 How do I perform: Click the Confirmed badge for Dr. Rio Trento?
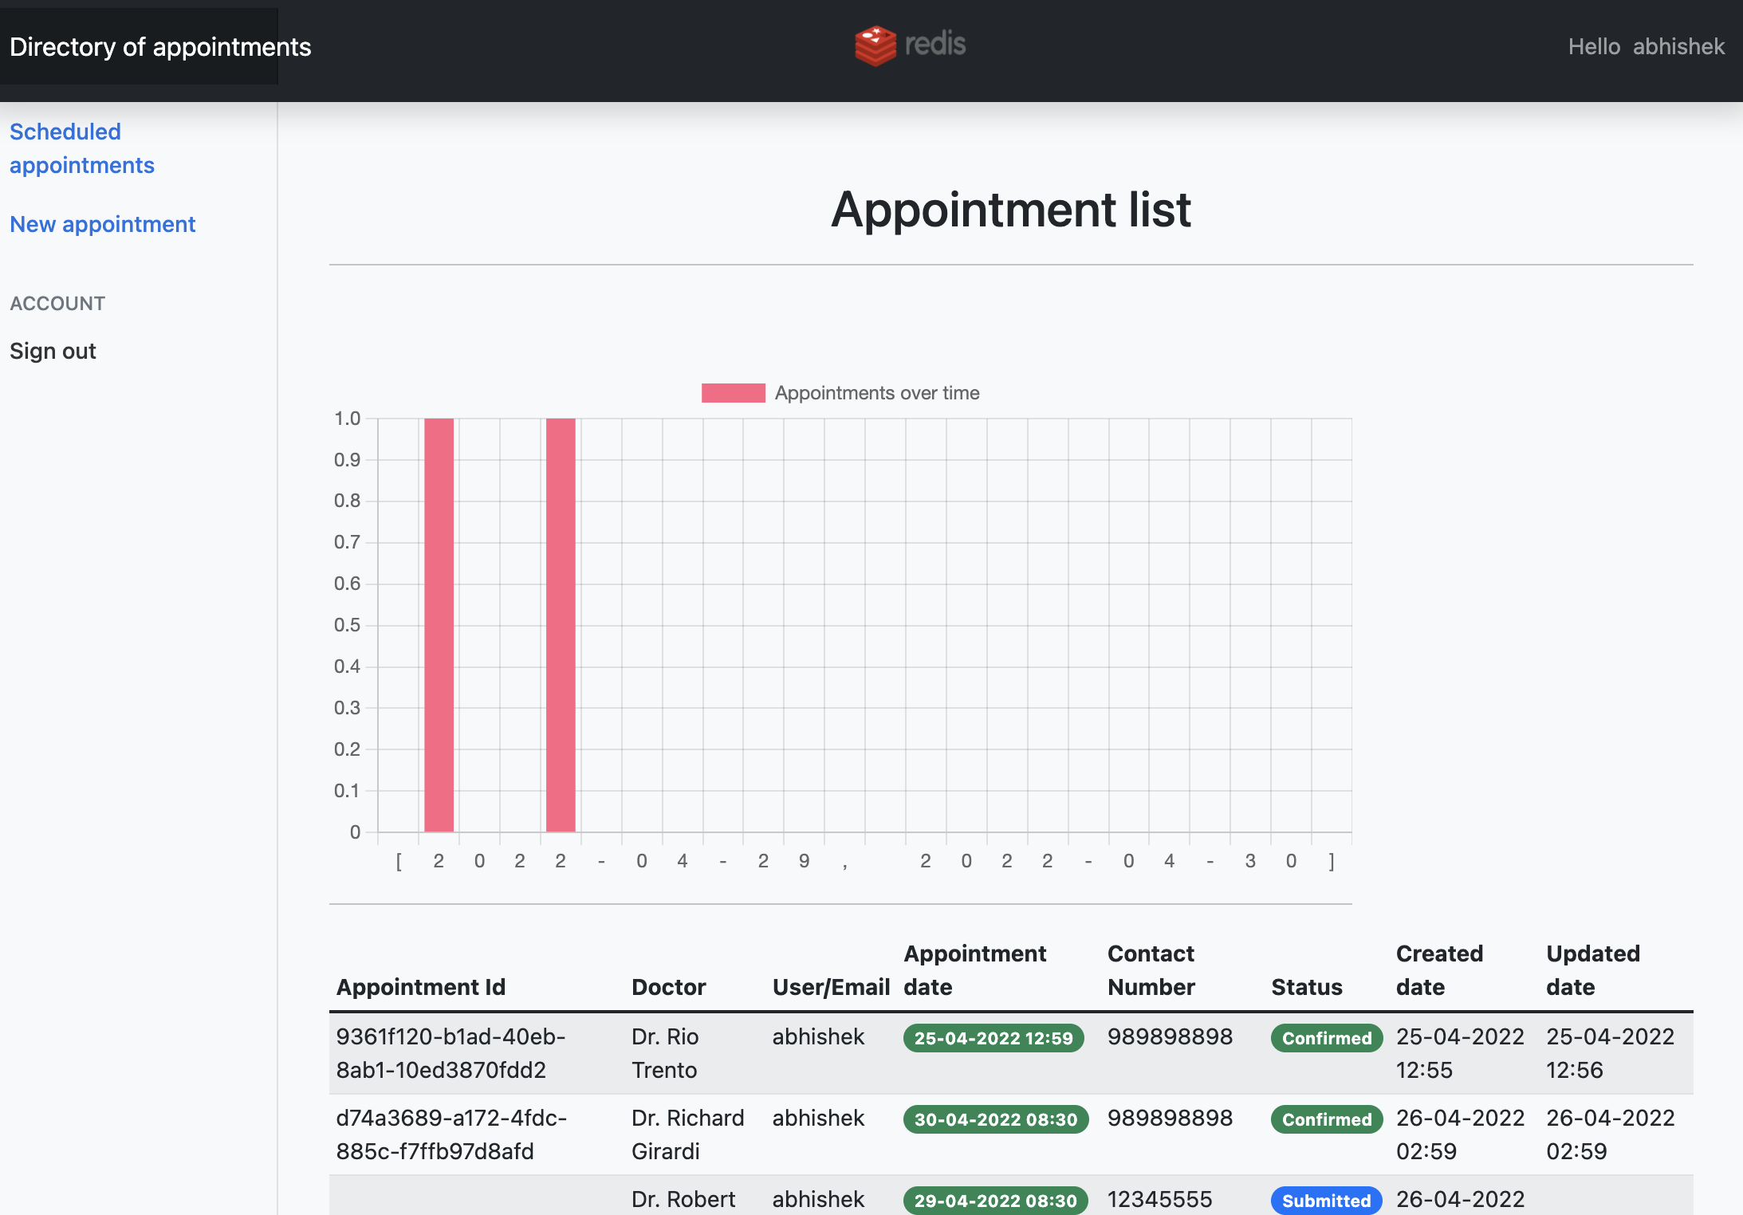(x=1326, y=1037)
